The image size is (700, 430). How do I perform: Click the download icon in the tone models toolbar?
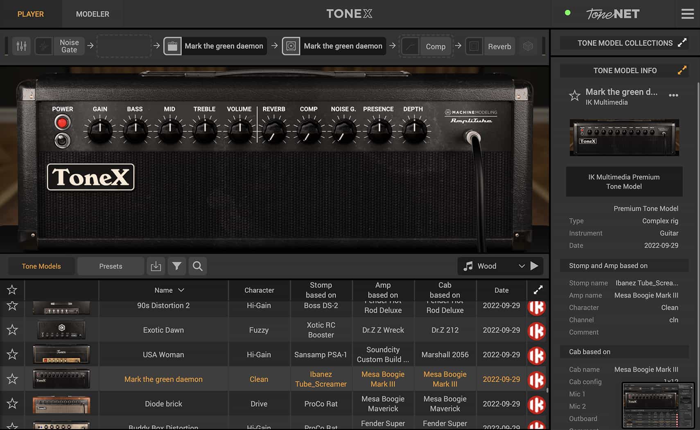tap(156, 266)
